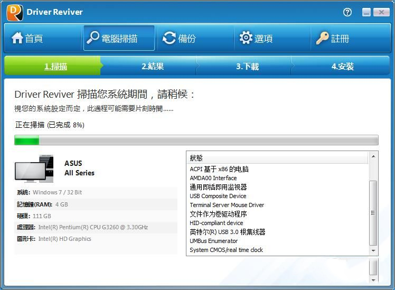
Task: Click the refresh arrows icon for 備份
Action: click(x=169, y=38)
